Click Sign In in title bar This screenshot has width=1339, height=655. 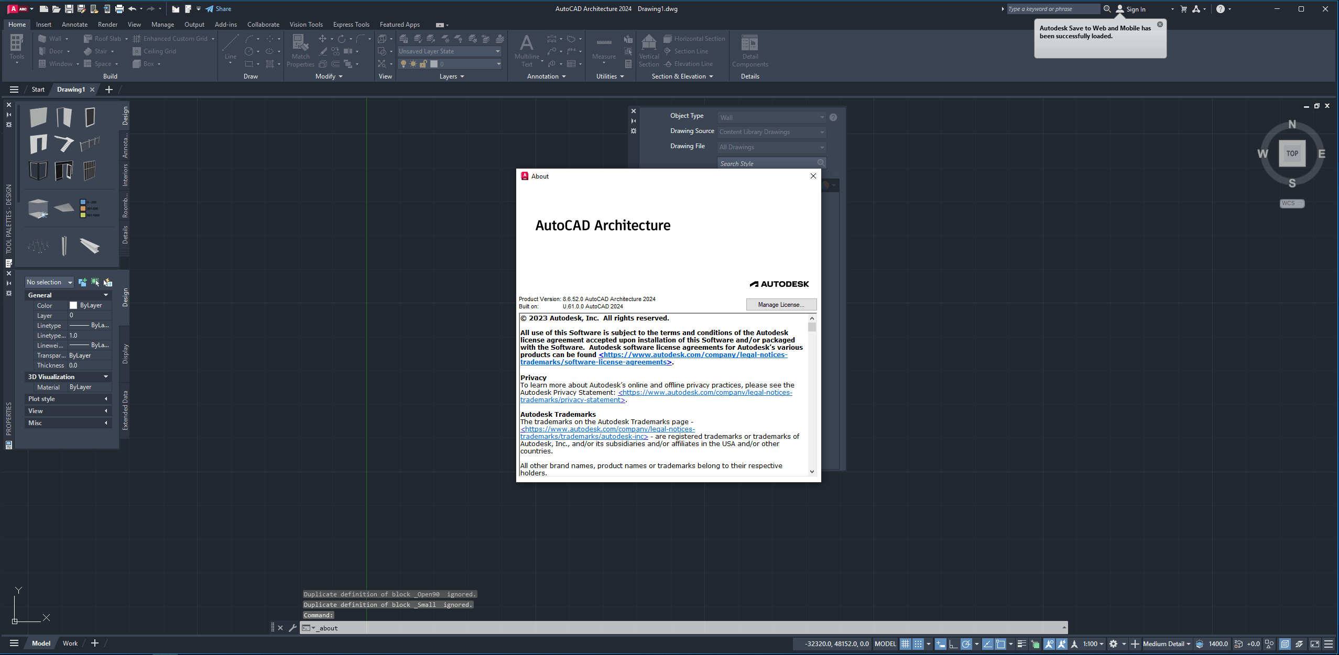(1131, 9)
